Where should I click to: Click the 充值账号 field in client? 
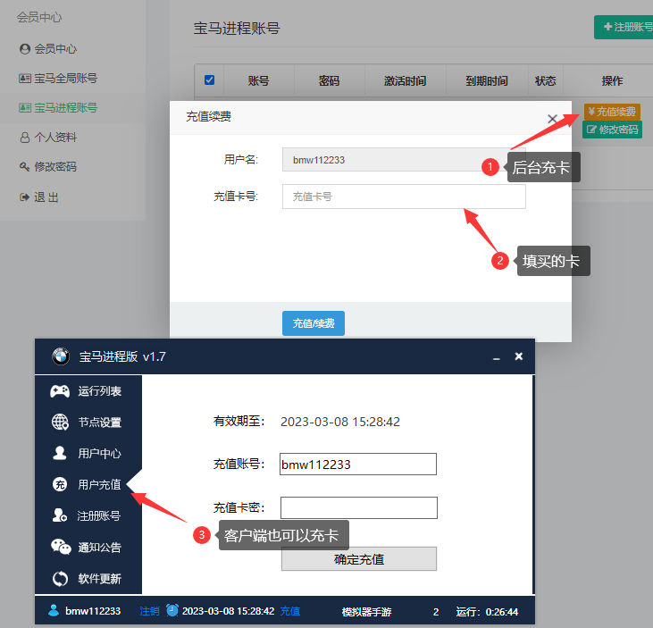click(358, 464)
